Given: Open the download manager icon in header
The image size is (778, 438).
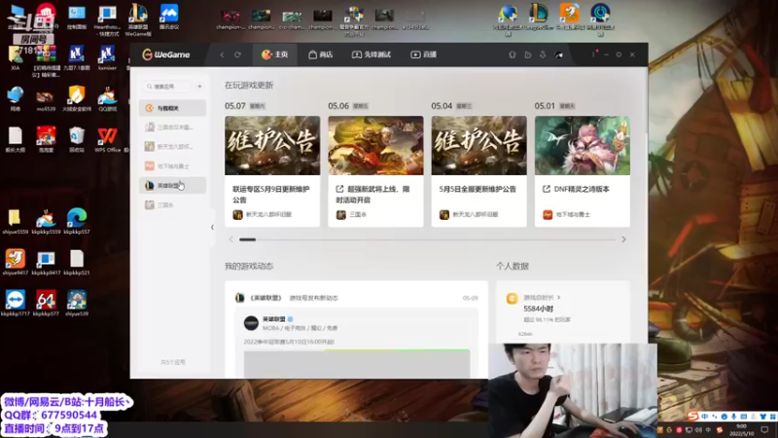Looking at the screenshot, I should click(x=543, y=55).
